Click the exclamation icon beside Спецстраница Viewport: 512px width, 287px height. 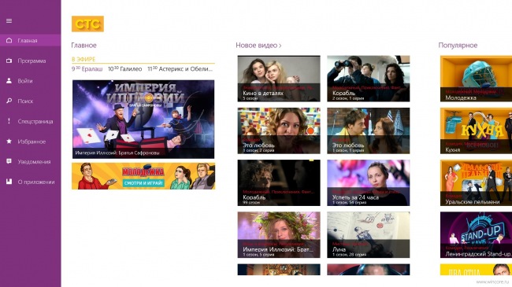coord(9,121)
